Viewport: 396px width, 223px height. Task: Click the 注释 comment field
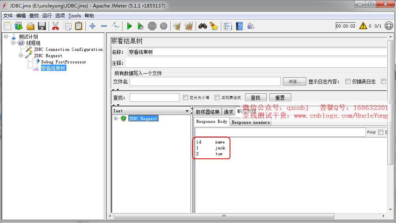coord(256,63)
